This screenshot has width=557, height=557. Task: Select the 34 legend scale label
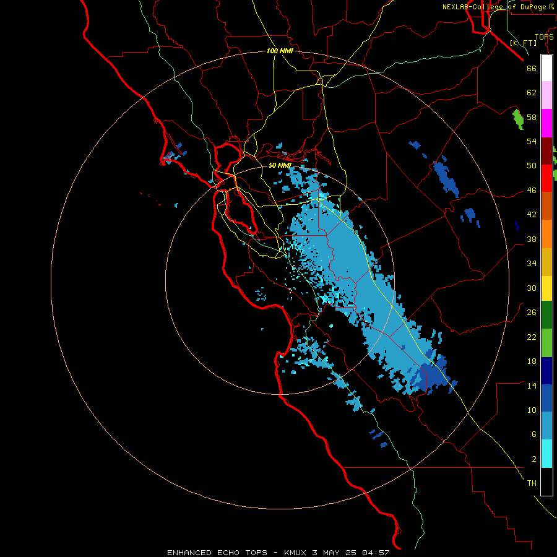(x=532, y=263)
